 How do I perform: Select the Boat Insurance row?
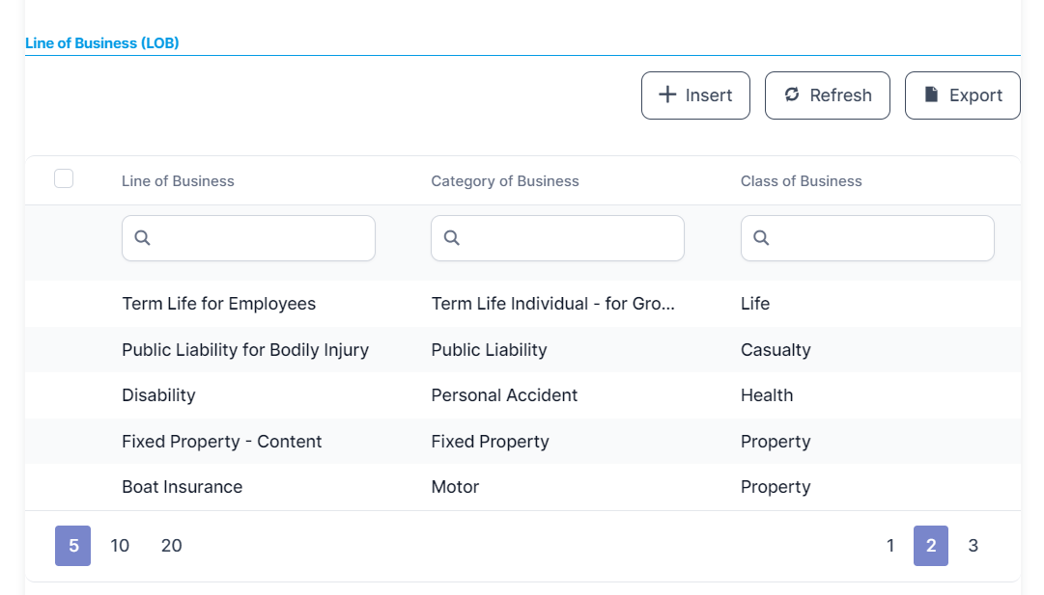click(x=183, y=487)
